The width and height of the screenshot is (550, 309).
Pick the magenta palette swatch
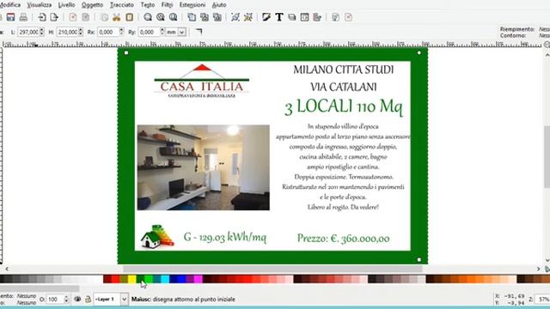pyautogui.click(x=199, y=279)
